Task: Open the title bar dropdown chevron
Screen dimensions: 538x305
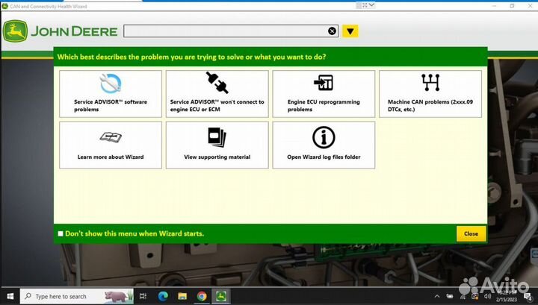Action: coord(371,5)
